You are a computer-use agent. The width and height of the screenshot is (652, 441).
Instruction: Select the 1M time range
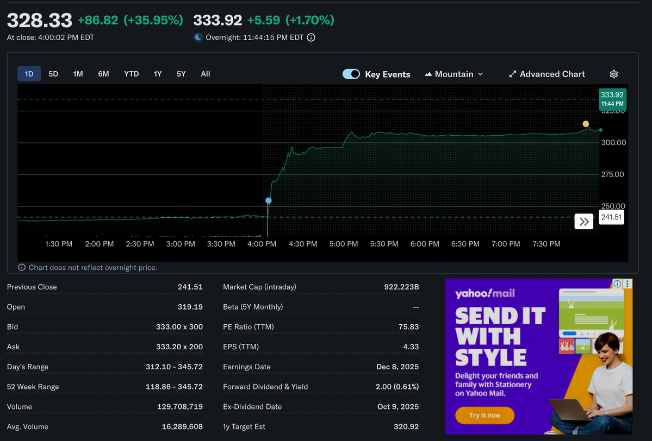(78, 74)
